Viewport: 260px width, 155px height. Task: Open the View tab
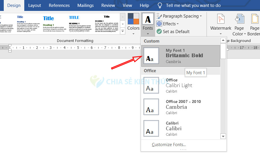click(127, 5)
